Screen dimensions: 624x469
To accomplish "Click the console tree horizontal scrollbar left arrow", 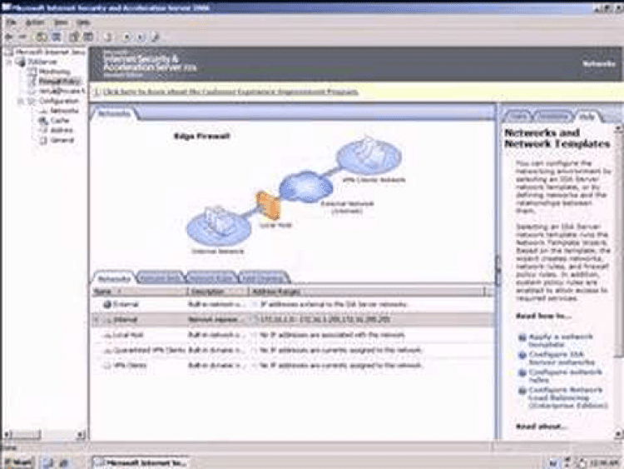I will point(7,434).
